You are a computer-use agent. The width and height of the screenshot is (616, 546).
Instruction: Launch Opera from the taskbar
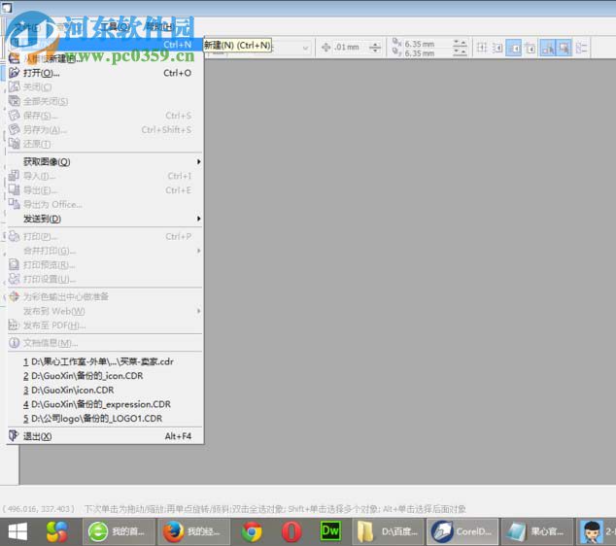291,531
